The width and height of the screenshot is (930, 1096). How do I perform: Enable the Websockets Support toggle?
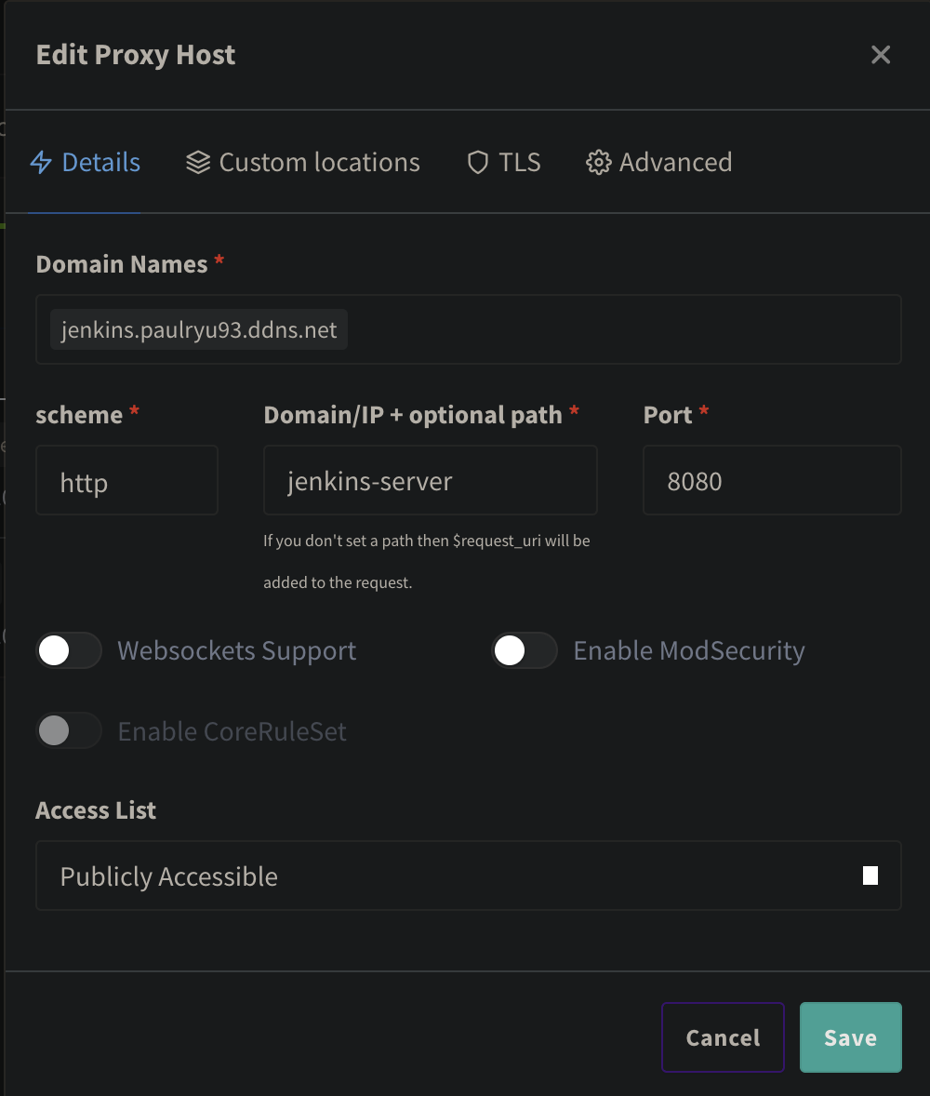[x=69, y=650]
